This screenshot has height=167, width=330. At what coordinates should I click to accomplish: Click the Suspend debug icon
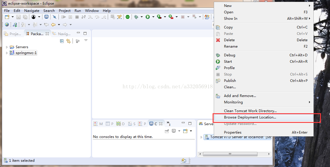click(70, 17)
